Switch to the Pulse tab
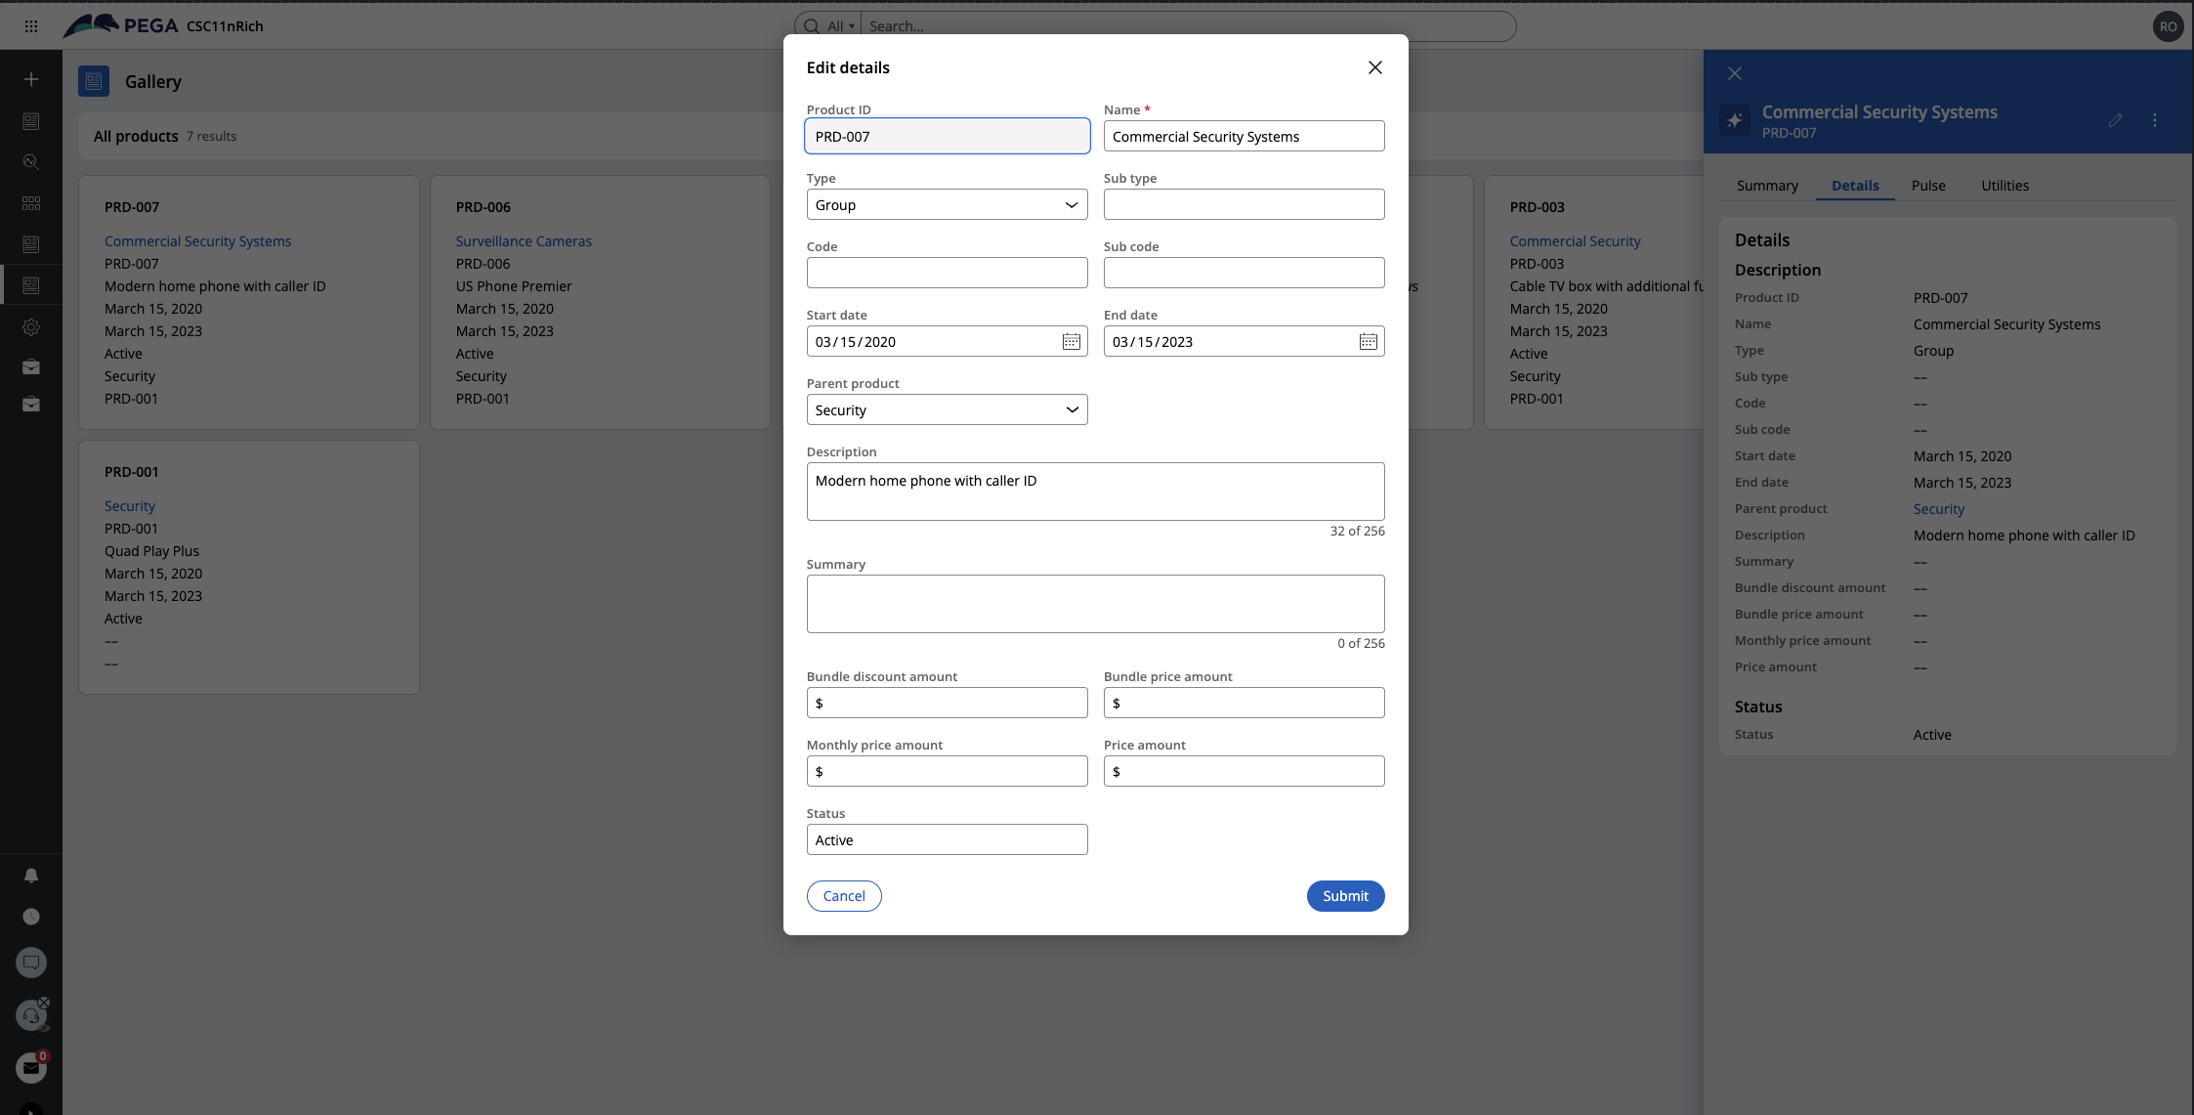Image resolution: width=2194 pixels, height=1115 pixels. (x=1928, y=186)
